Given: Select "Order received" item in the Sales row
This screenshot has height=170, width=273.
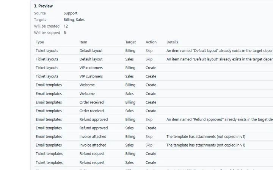Looking at the screenshot, I should 92,111.
